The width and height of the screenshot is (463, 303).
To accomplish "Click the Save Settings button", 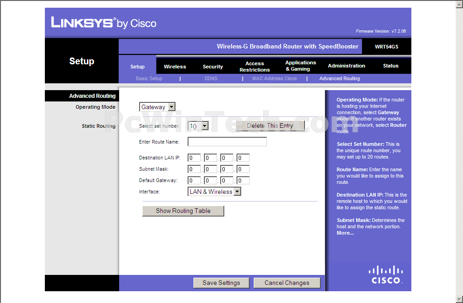I will pyautogui.click(x=221, y=283).
